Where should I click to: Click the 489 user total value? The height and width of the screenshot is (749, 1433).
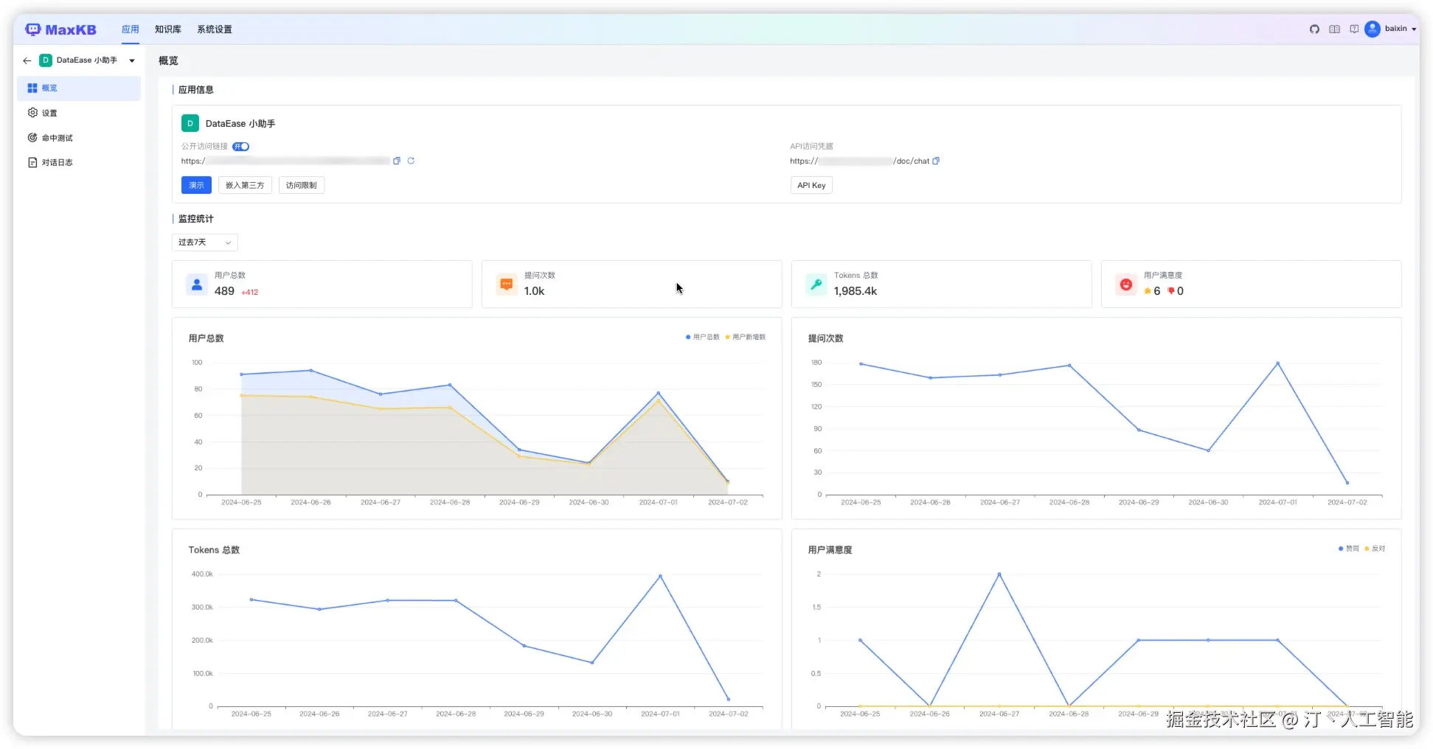click(224, 291)
